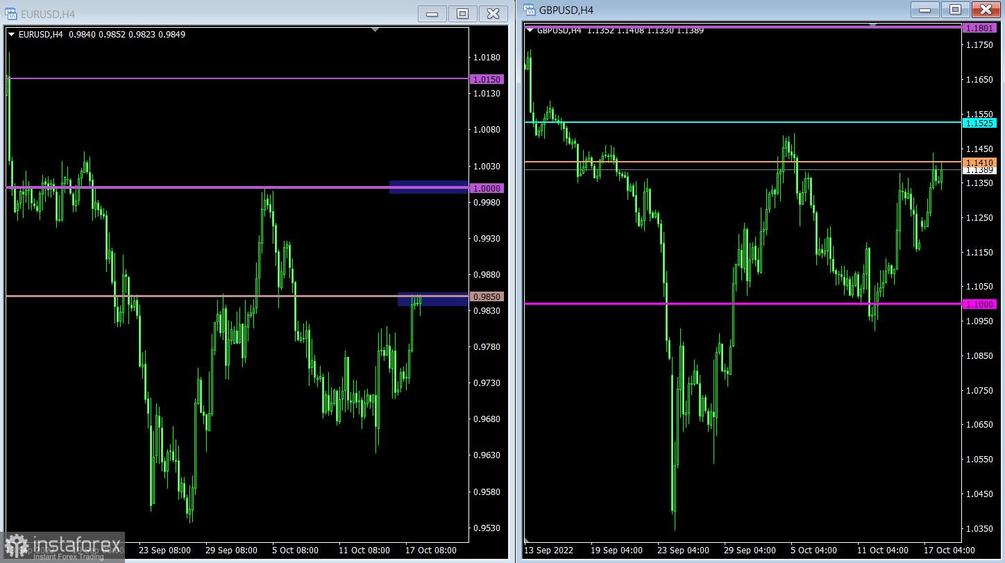Click the 13 Sep 2022 GBPUSD date label

549,551
